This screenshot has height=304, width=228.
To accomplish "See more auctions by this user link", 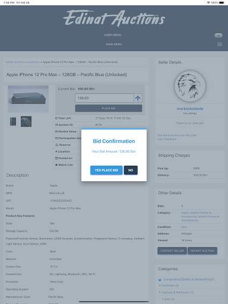I will click(177, 135).
